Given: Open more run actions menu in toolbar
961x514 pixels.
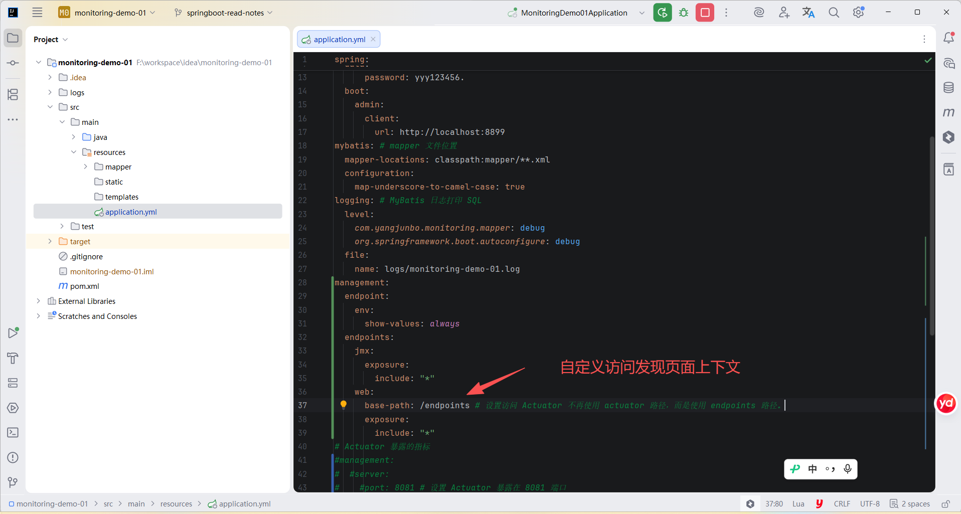Looking at the screenshot, I should point(726,13).
